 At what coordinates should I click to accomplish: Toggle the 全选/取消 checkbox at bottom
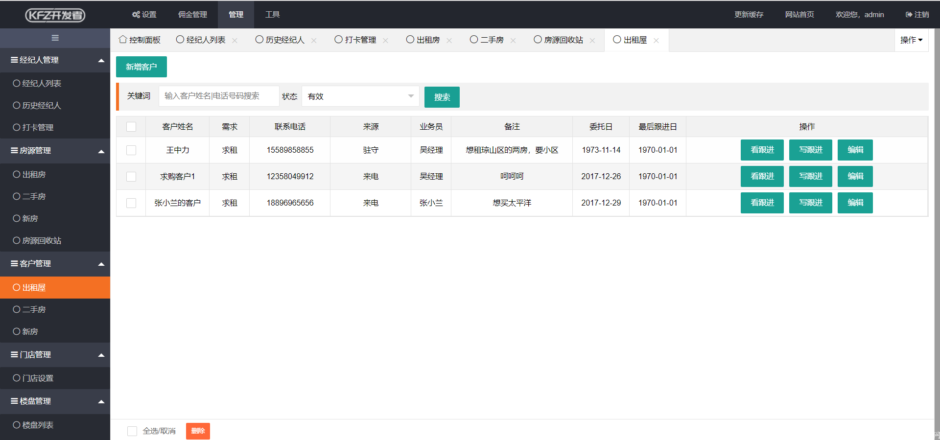tap(132, 431)
